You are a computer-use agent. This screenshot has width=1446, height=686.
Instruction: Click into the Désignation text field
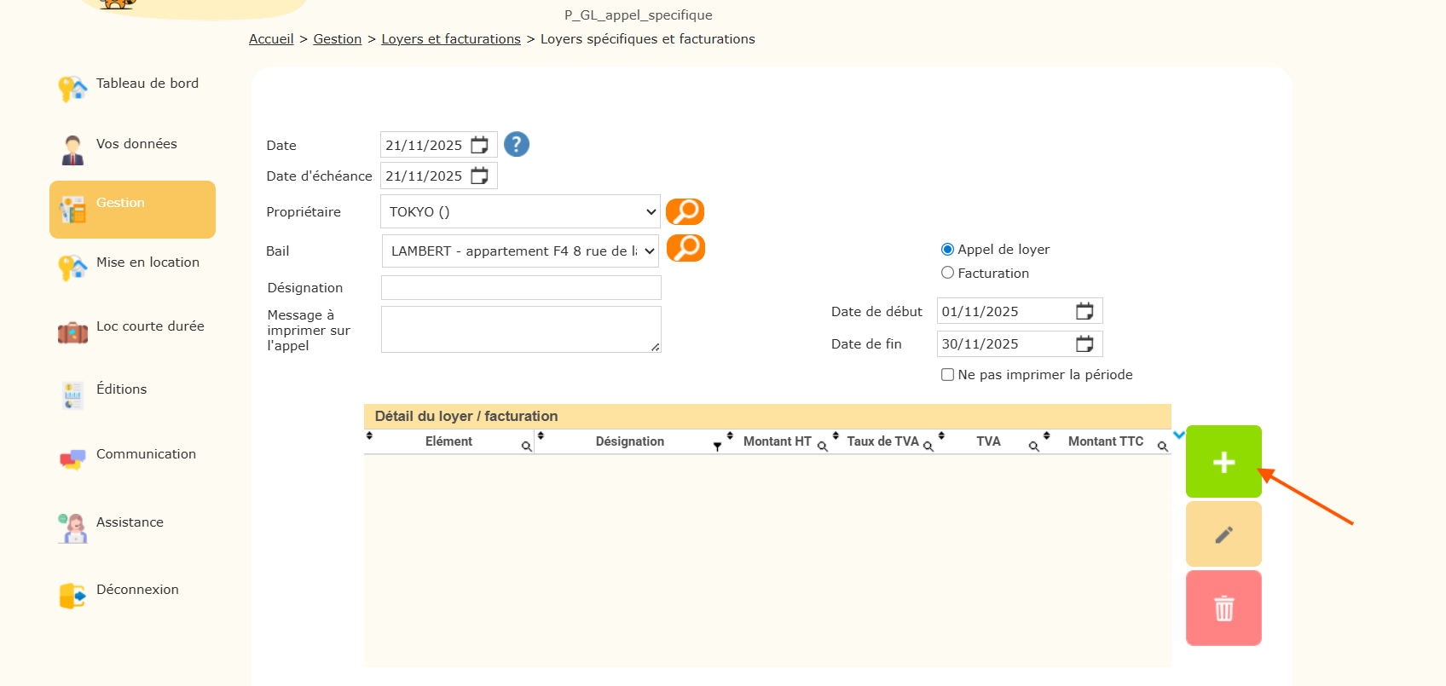coord(521,288)
